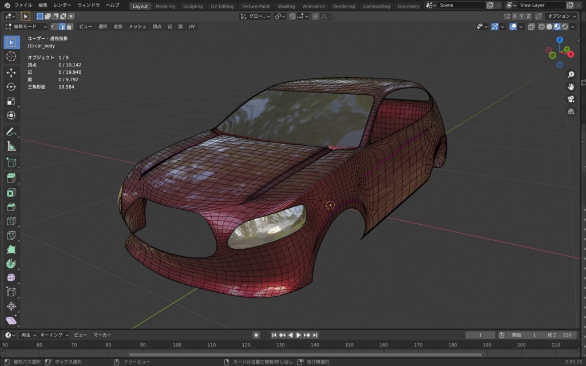Enable face select mode in the header
Image resolution: width=586 pixels, height=366 pixels.
70,26
